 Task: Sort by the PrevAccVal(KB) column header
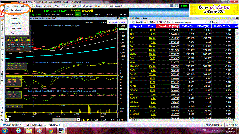[x=168, y=26]
